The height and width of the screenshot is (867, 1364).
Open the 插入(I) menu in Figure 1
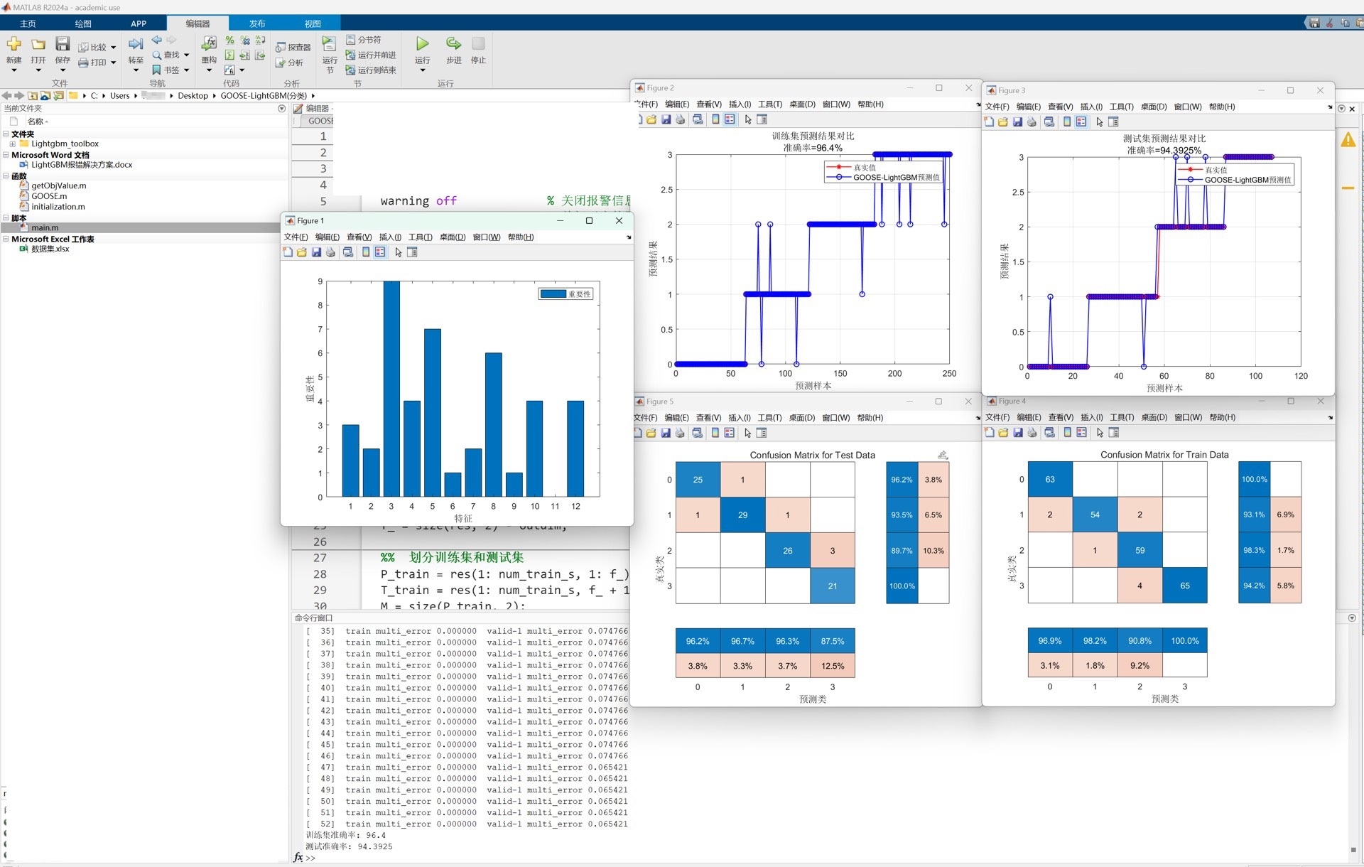[390, 237]
